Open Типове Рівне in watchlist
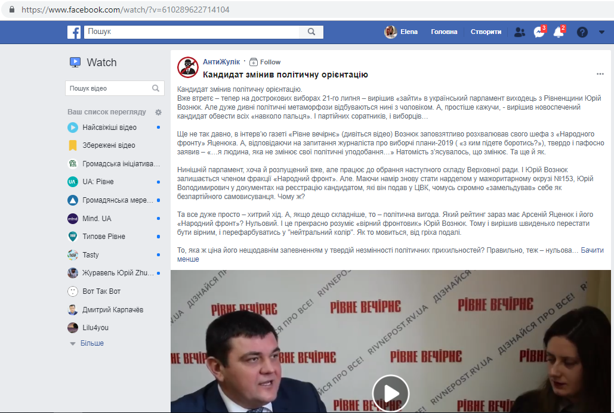Screen dimensions: 614x413 [x=104, y=237]
